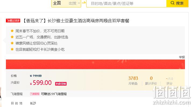
Task: Click the star beside 在店就能轻松打卡 highlight
Action: [x=12, y=49]
